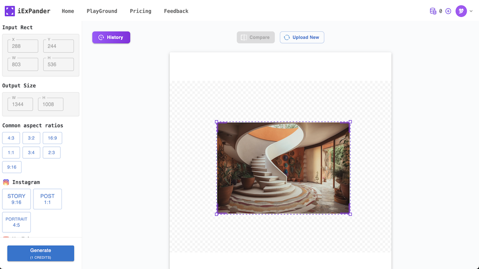Image resolution: width=479 pixels, height=269 pixels.
Task: Click the iExPander app logo icon
Action: coord(10,11)
